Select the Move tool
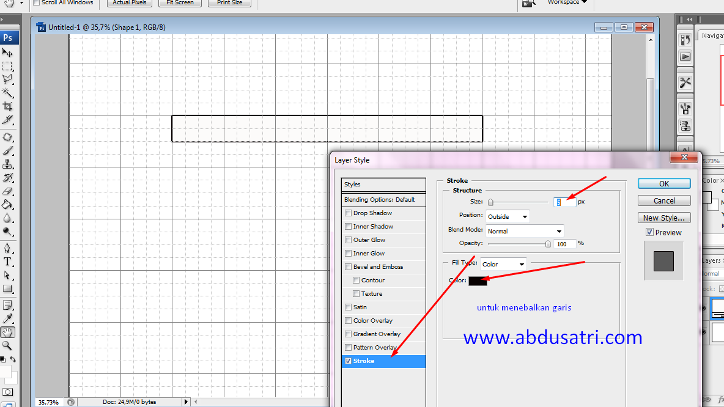724x407 pixels. pos(7,53)
